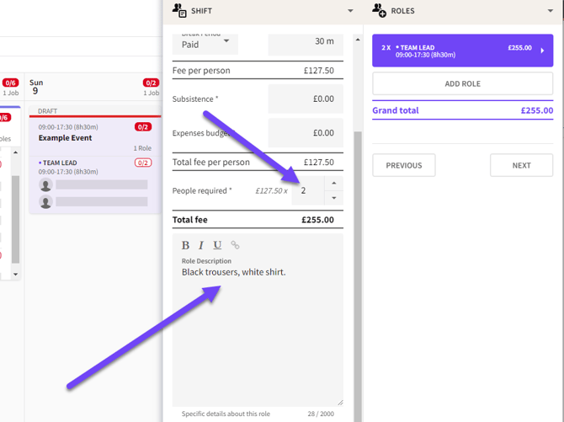Click the NEXT button
This screenshot has width=564, height=422.
tap(521, 165)
